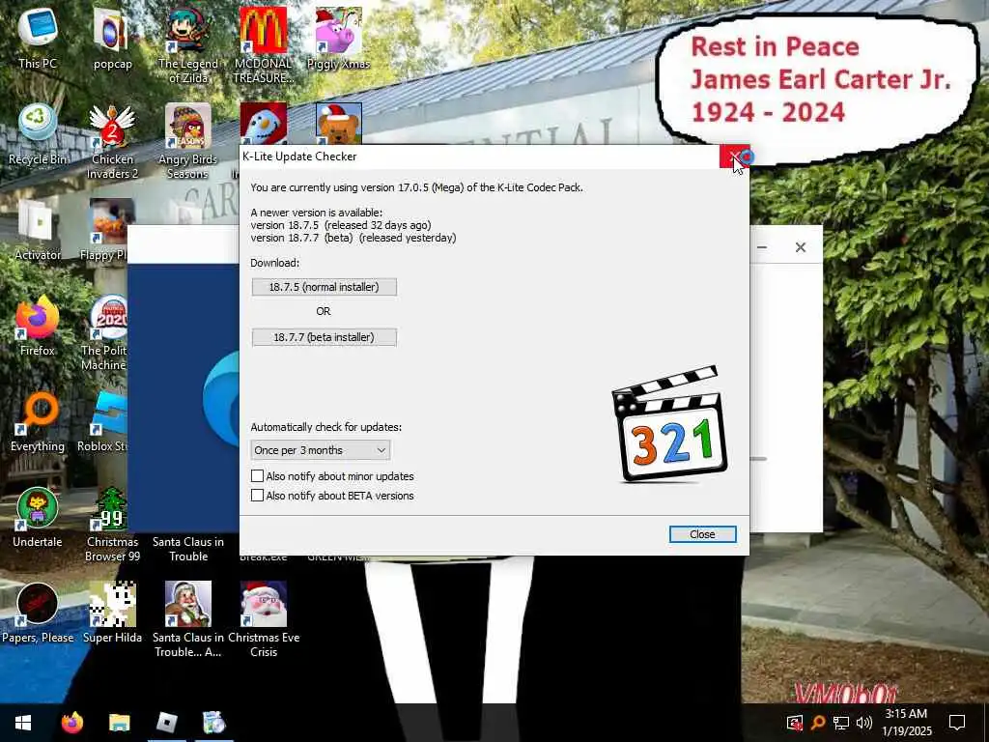The image size is (989, 742).
Task: Open Christmas Browser 99 icon
Action: (x=112, y=525)
